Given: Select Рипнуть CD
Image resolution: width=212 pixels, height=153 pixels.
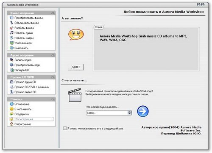Looking at the screenshot, I should 22,70.
